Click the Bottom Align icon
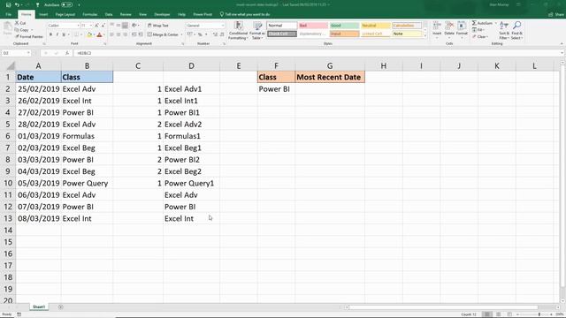Screen dimensions: 566x318 [x=125, y=26]
